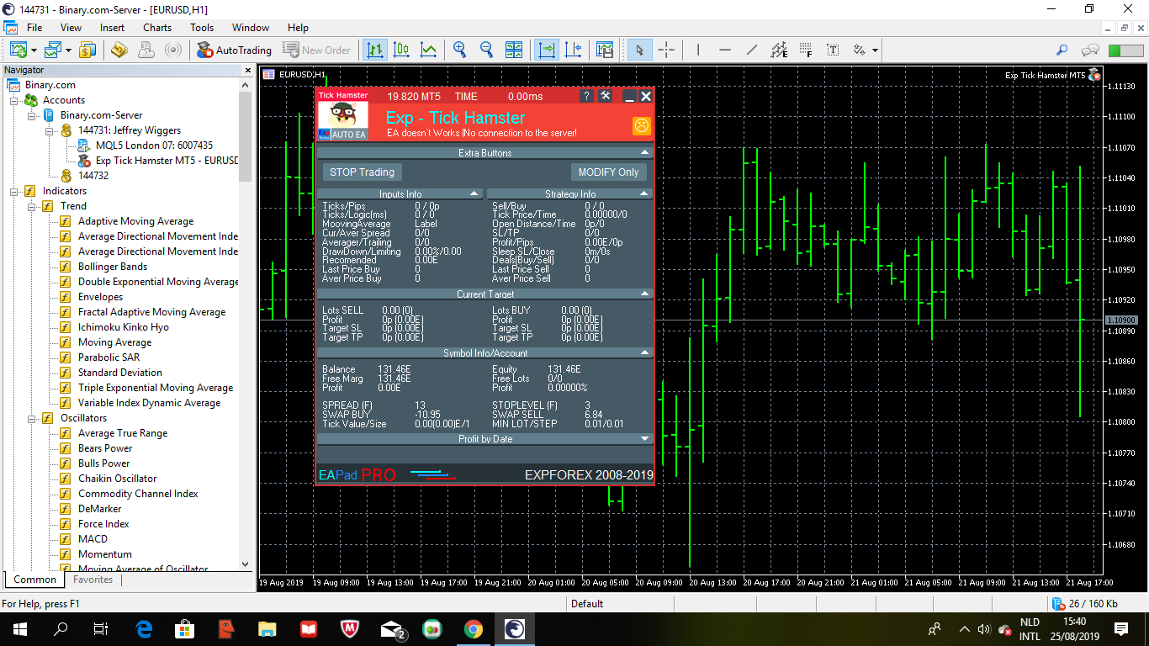Image resolution: width=1149 pixels, height=646 pixels.
Task: Collapse the Trend indicators group
Action: click(30, 206)
